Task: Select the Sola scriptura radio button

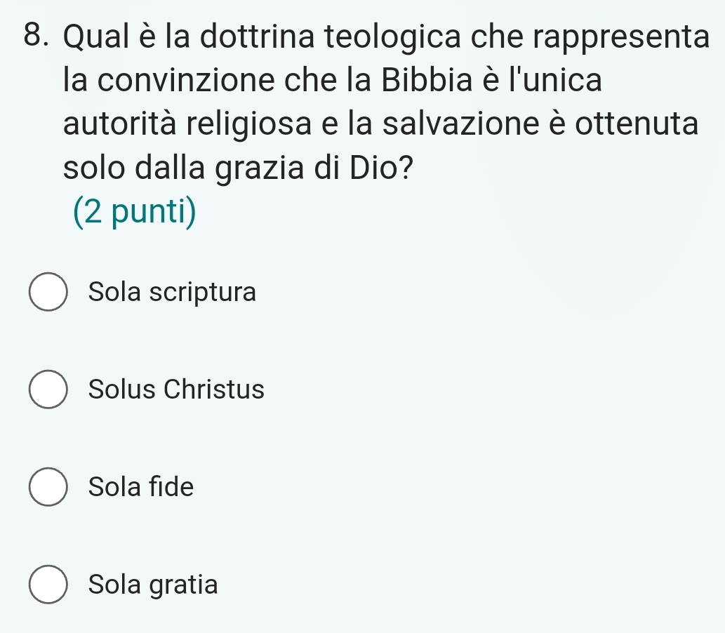Action: pos(49,293)
